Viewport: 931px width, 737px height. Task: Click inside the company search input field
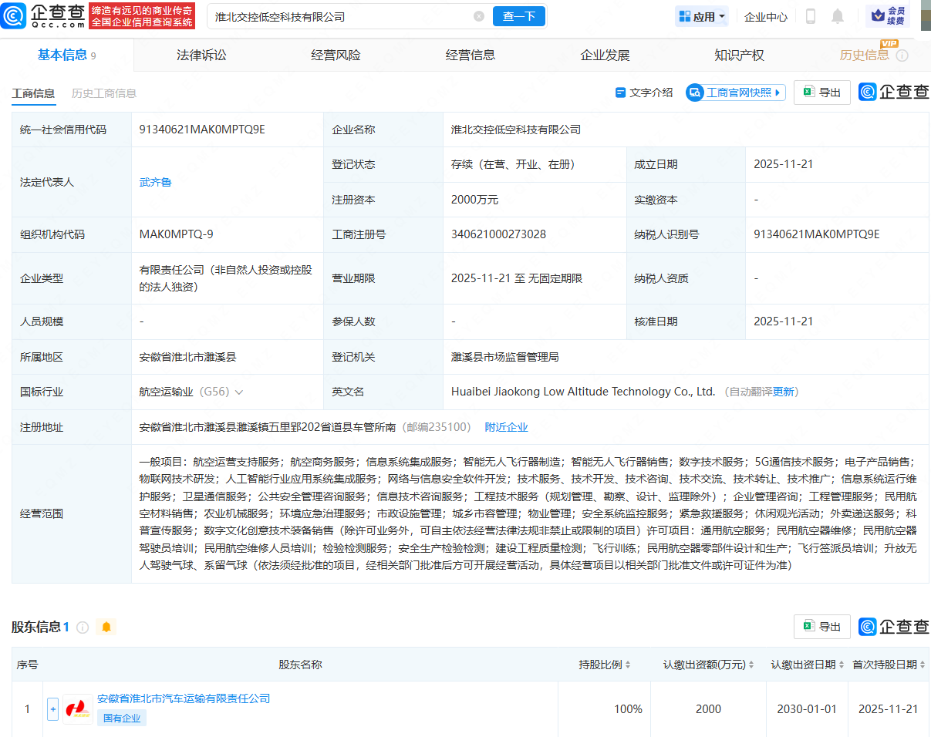click(332, 15)
